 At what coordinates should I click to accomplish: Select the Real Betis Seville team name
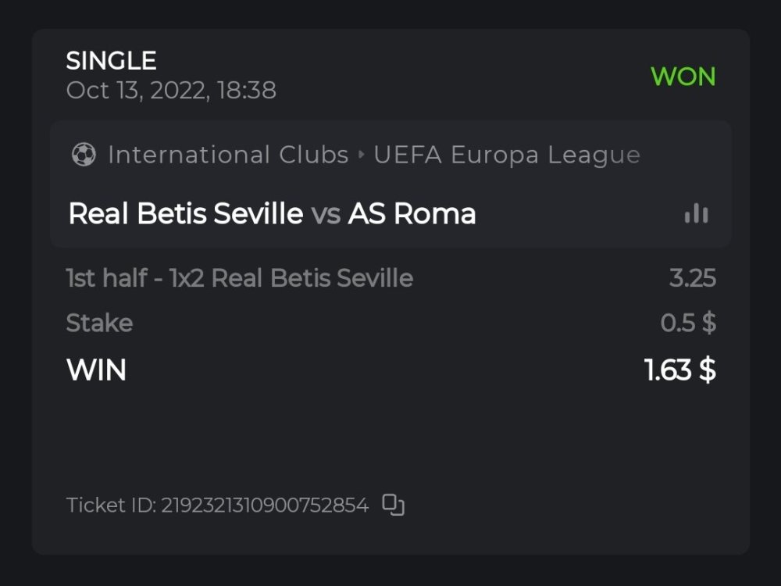[x=186, y=213]
